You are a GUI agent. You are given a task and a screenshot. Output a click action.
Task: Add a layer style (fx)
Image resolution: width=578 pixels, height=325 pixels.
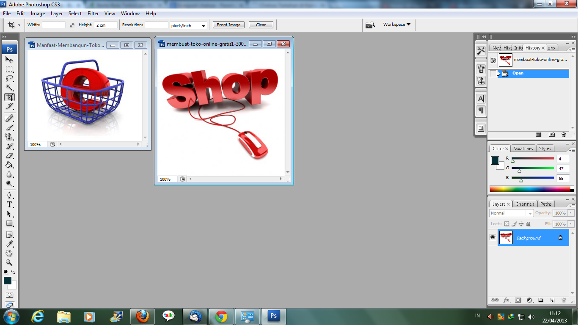tap(506, 300)
